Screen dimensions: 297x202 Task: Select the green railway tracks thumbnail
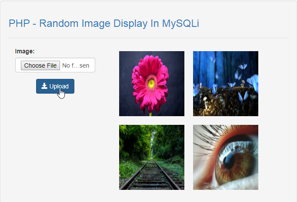[x=152, y=157]
